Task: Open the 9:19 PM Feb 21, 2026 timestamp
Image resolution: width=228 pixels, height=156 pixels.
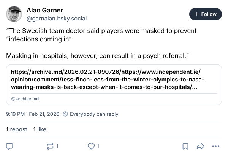Action: tap(33, 114)
